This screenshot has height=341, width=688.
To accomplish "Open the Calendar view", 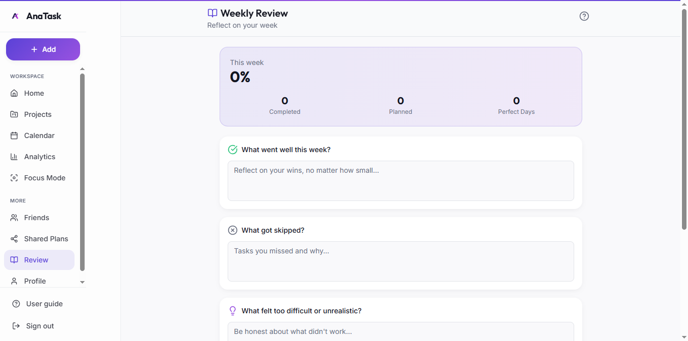I will point(39,135).
